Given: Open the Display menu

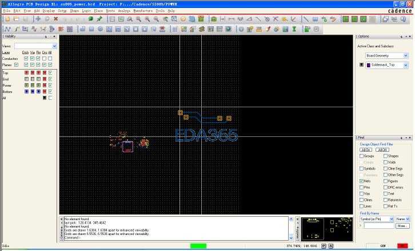Looking at the screenshot, I should [x=49, y=11].
